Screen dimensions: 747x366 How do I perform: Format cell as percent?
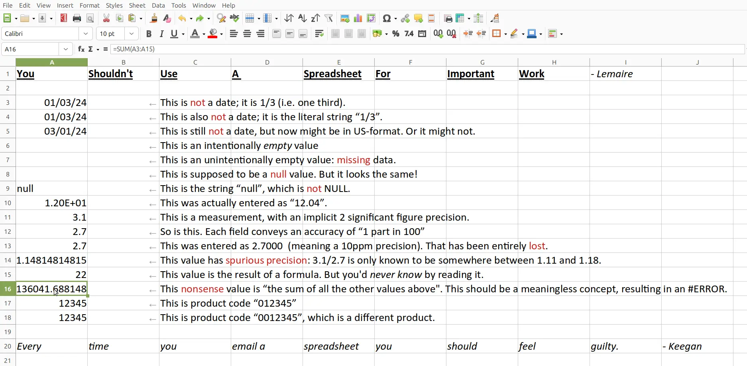[396, 34]
